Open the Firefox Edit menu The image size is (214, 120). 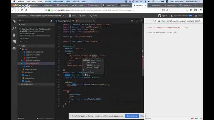[34, 1]
